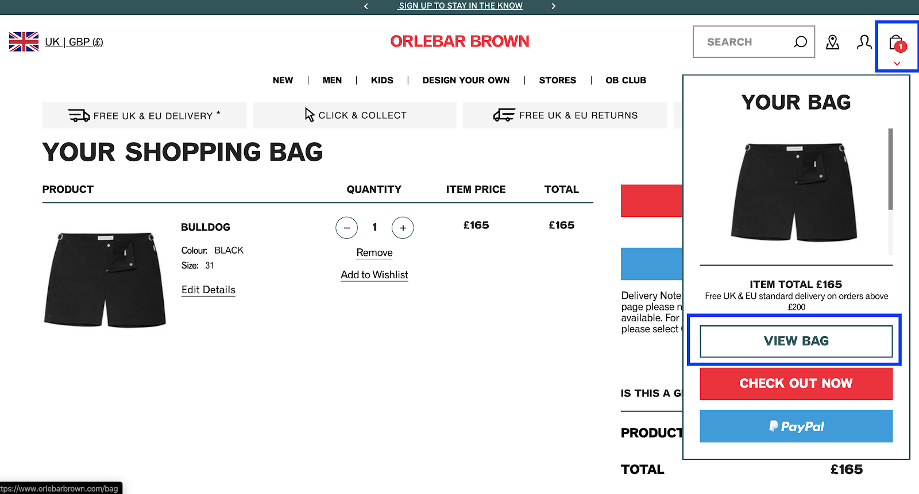Screen dimensions: 919x494
Task: Pay with PayPal in bag popup
Action: click(796, 426)
